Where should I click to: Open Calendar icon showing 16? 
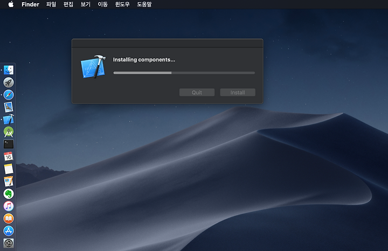click(9, 157)
